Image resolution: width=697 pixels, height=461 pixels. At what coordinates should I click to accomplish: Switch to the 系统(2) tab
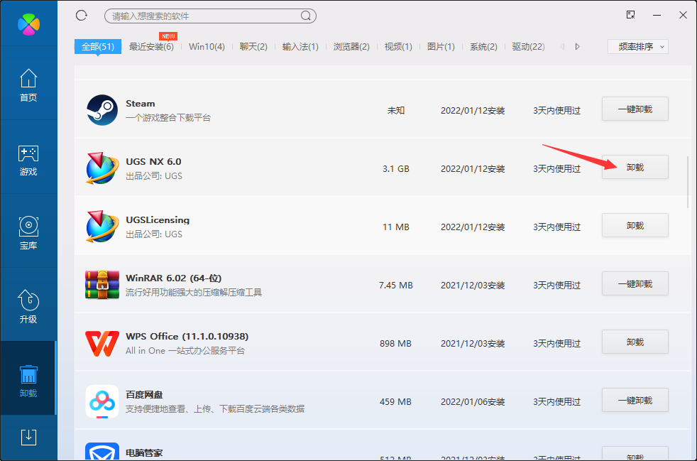[483, 47]
